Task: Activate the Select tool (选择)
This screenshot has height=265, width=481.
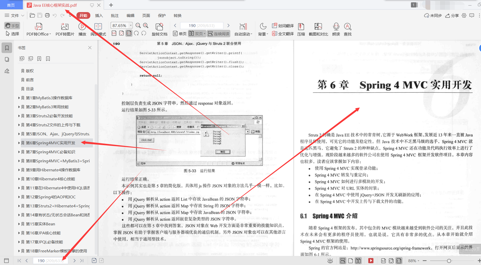Action: [x=12, y=34]
